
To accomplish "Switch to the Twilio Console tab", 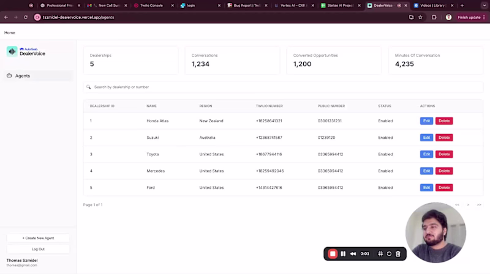I will [151, 6].
